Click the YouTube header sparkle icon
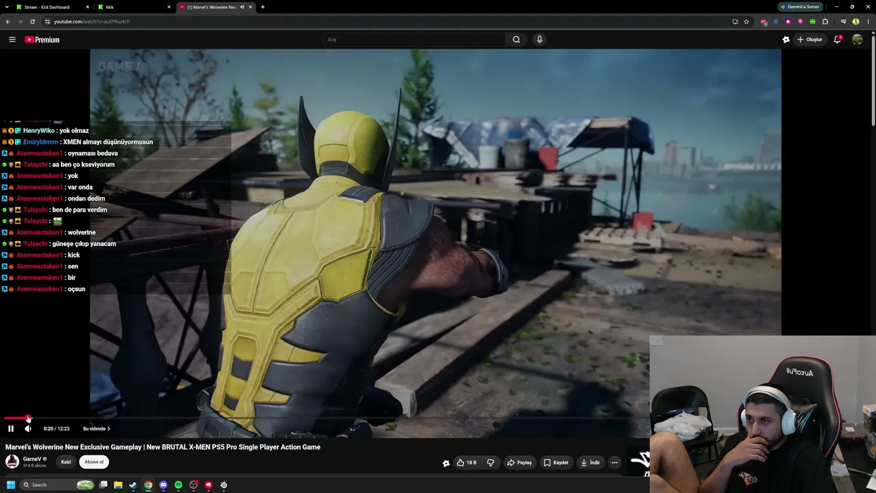The image size is (876, 493). click(786, 40)
